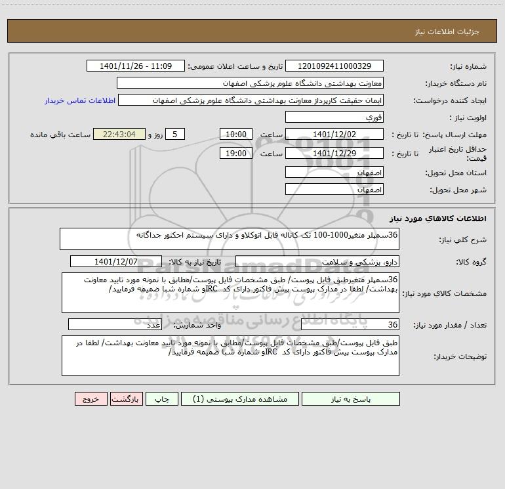Click the request creator field ایمان حقیقت
The height and width of the screenshot is (489, 505).
[251, 100]
